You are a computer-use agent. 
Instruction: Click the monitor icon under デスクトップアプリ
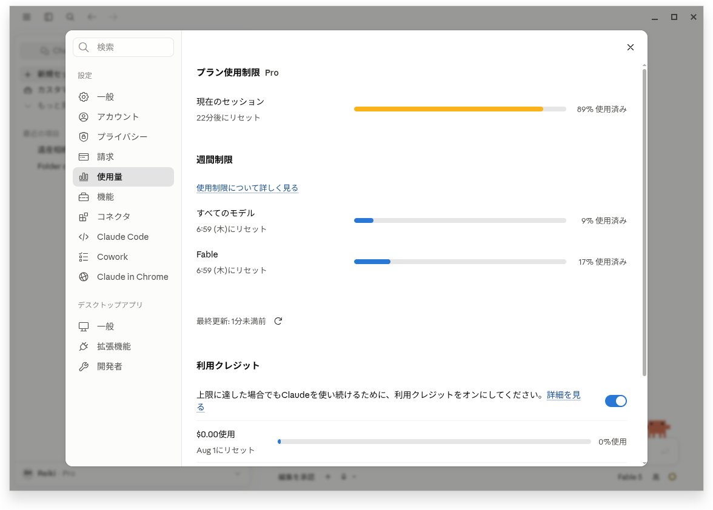coord(84,326)
